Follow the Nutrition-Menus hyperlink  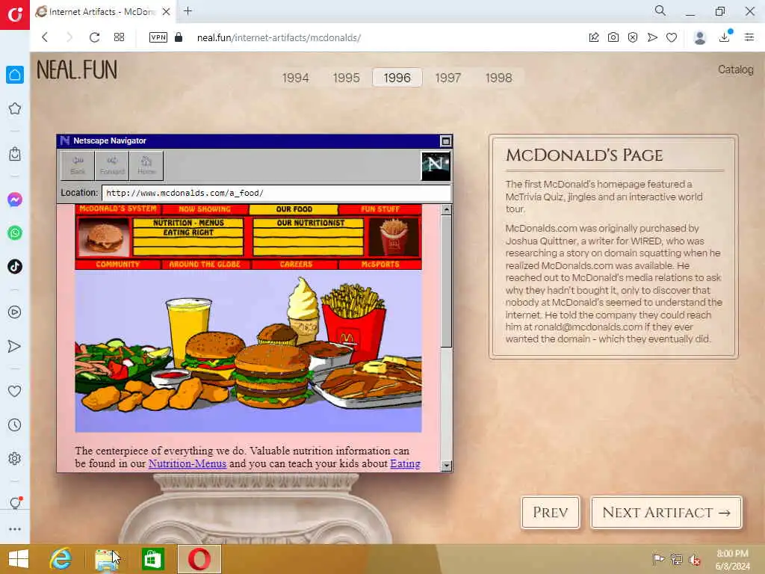pyautogui.click(x=188, y=463)
